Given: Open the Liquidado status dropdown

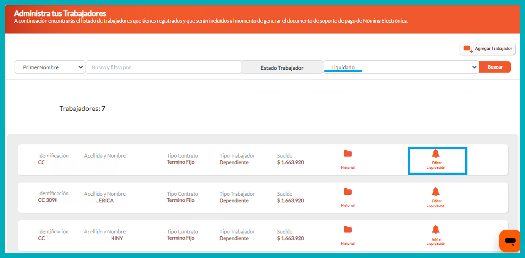Looking at the screenshot, I should coord(401,67).
